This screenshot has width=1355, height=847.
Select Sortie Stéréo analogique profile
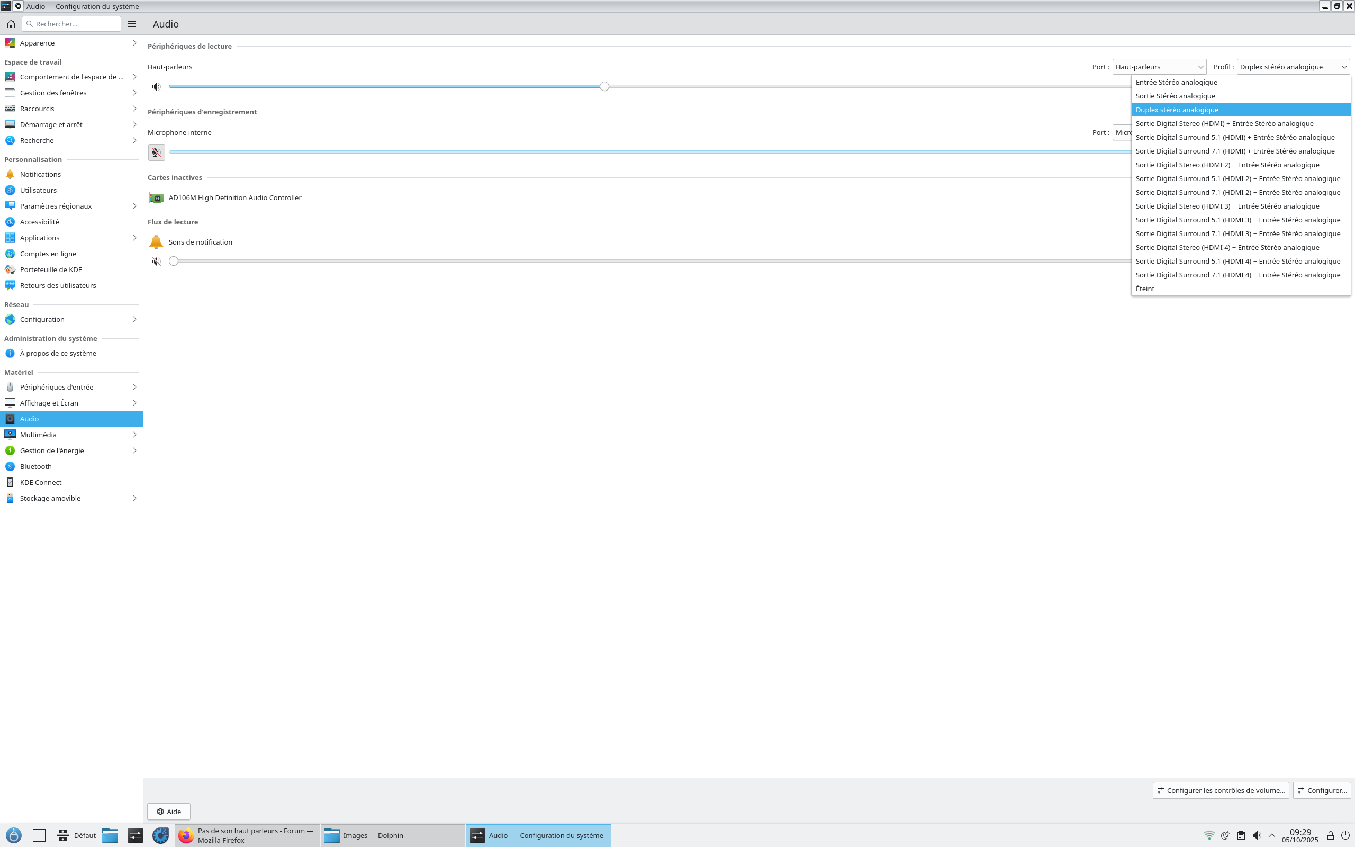point(1175,96)
